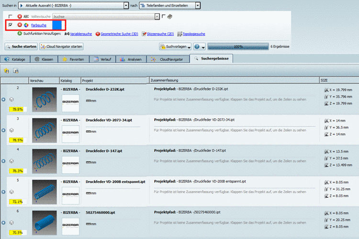Open the Farbsuche link
This screenshot has height=239, width=359.
39,25
